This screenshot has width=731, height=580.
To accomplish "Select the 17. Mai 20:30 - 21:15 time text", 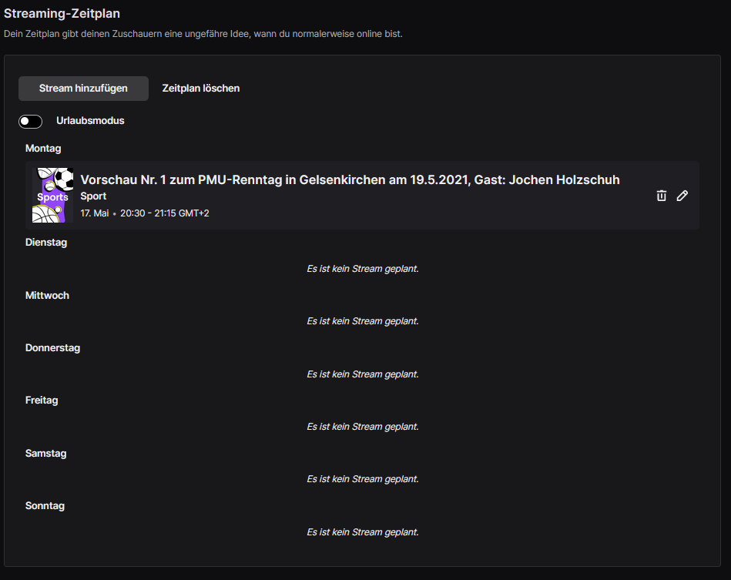I will [x=145, y=213].
